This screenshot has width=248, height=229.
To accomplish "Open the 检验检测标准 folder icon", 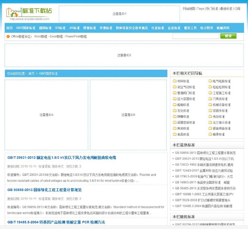I will coord(210,87).
